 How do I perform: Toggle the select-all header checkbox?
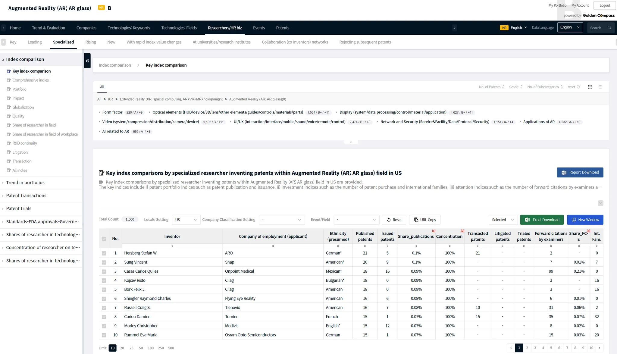coord(104,239)
